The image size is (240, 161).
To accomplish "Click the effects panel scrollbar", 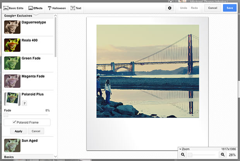I will (x=55, y=37).
